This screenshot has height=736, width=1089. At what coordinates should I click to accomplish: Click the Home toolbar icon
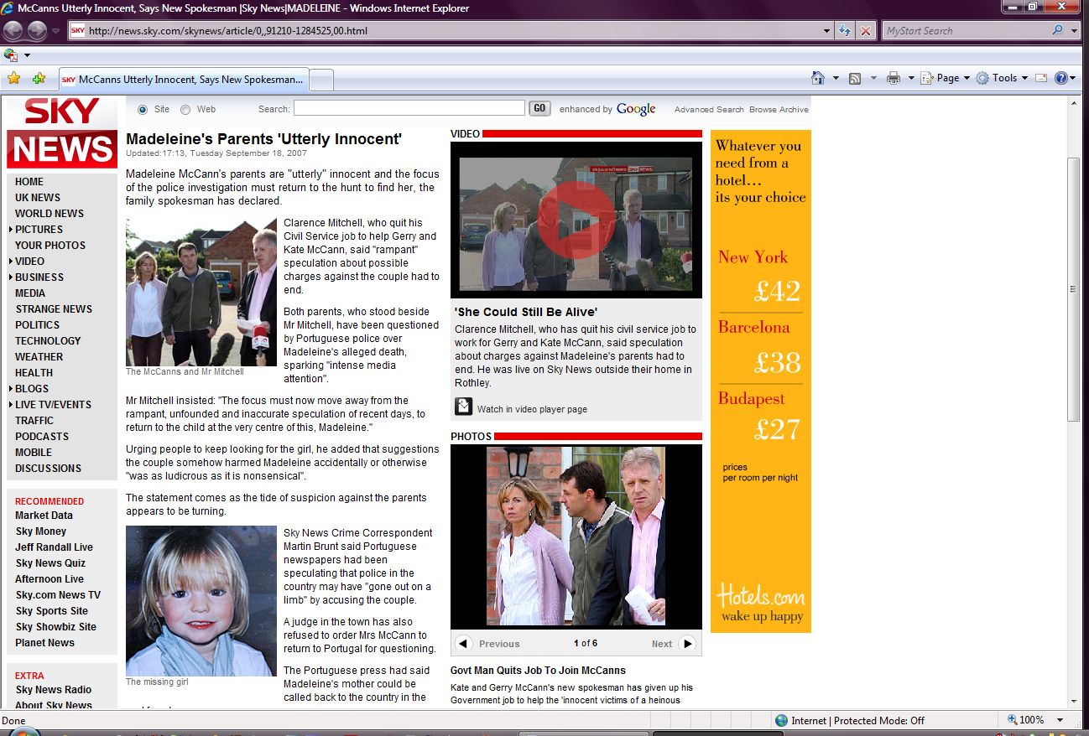(x=818, y=78)
